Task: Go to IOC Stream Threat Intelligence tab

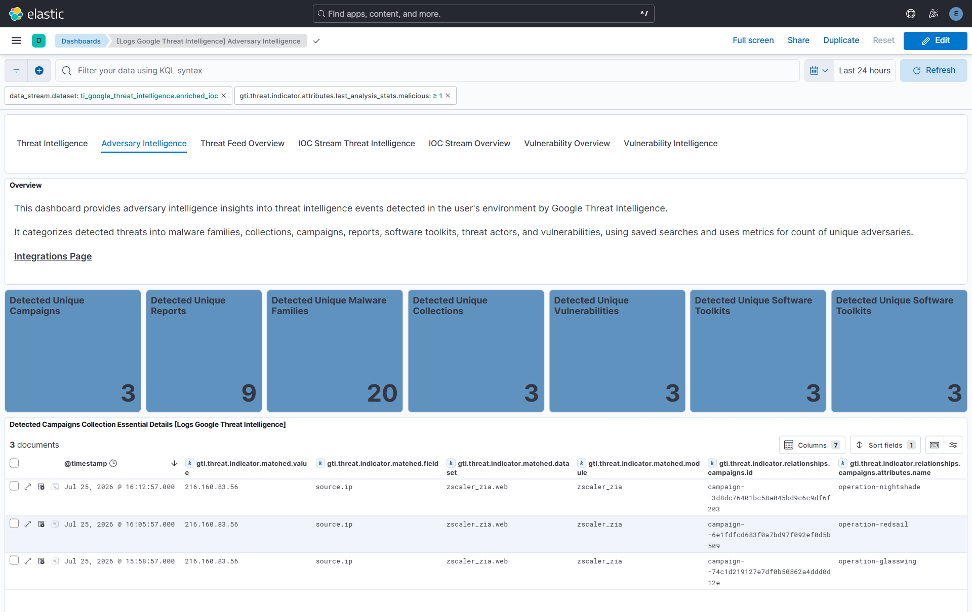Action: point(356,144)
